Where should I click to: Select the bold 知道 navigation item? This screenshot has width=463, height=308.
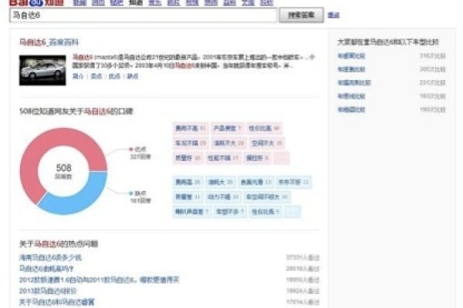pos(136,2)
